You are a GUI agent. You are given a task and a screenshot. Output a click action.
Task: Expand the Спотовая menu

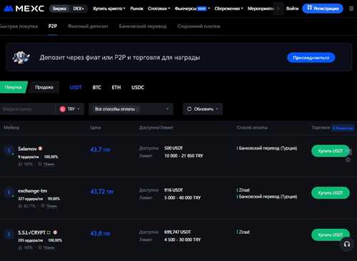(x=159, y=9)
